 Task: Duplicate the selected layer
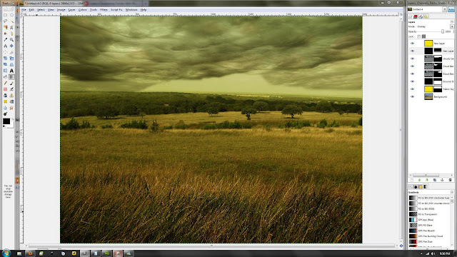pos(435,180)
